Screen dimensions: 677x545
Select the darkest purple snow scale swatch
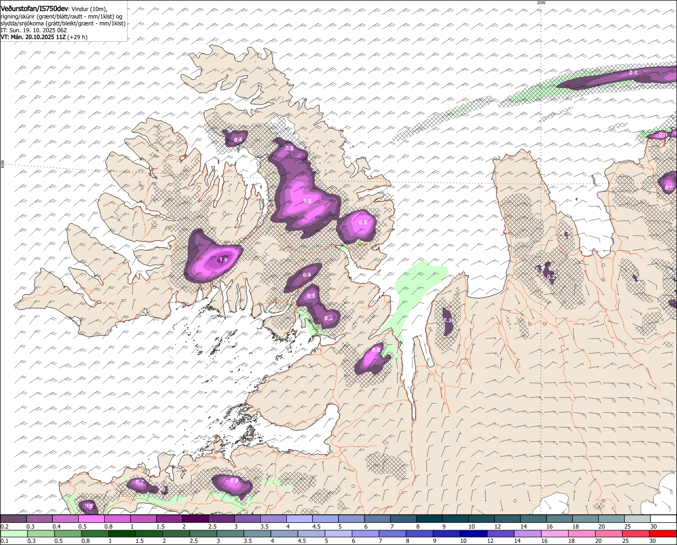[x=195, y=519]
